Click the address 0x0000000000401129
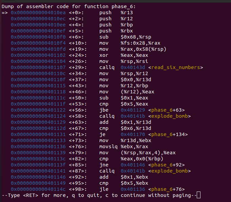The height and width of the screenshot is (202, 231). pos(38,122)
